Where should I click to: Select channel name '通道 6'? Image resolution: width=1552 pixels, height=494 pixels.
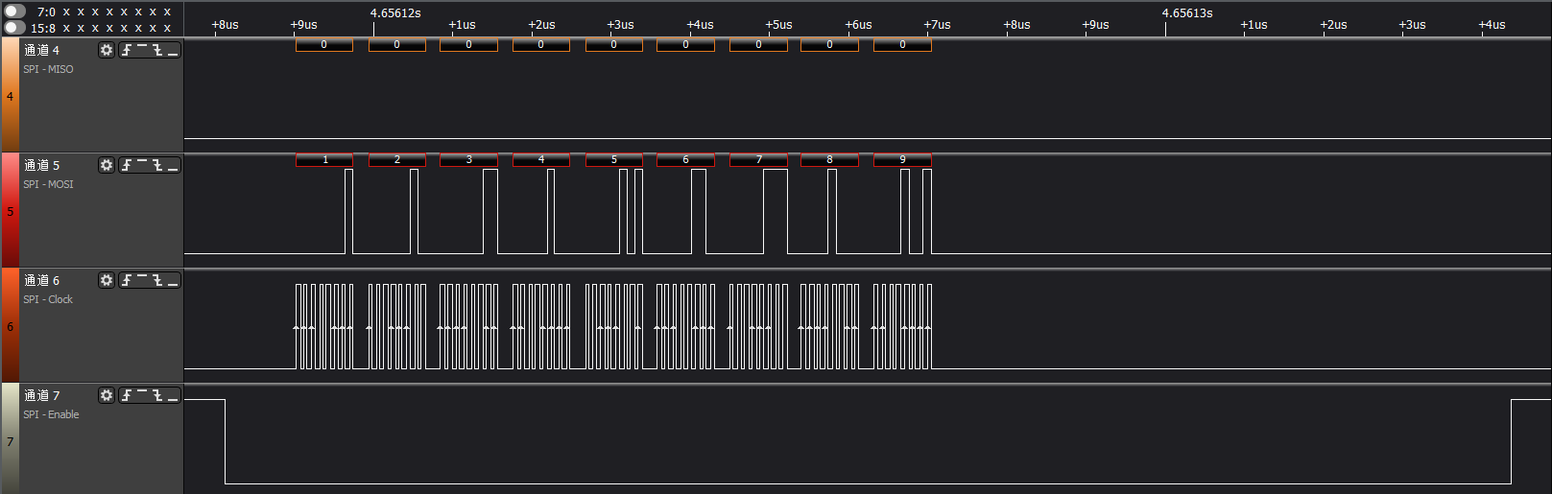[x=41, y=280]
